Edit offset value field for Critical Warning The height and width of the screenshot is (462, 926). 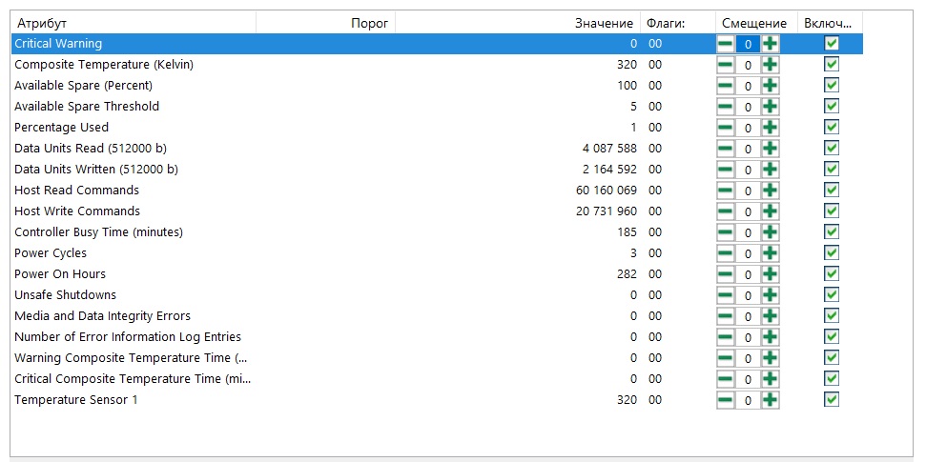(748, 44)
